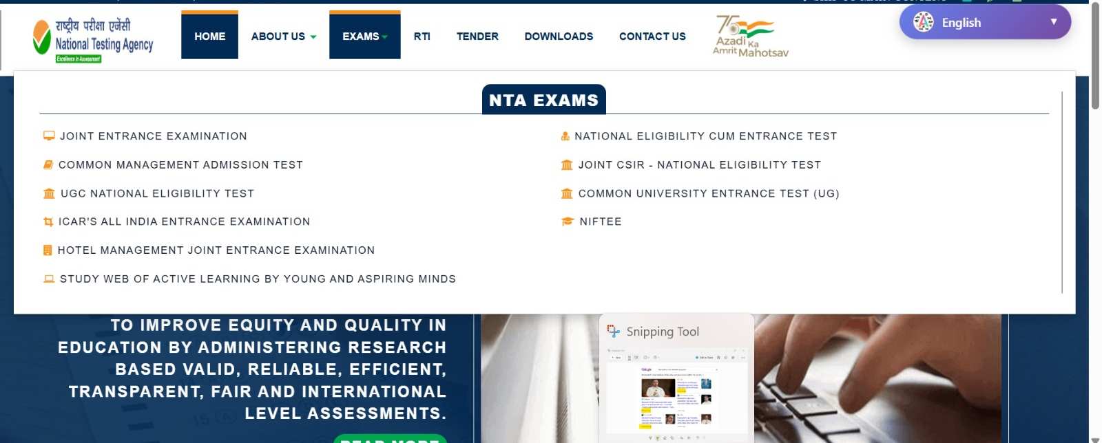Click the graduation cap icon beside NIFTEE
The width and height of the screenshot is (1102, 443).
pos(568,221)
